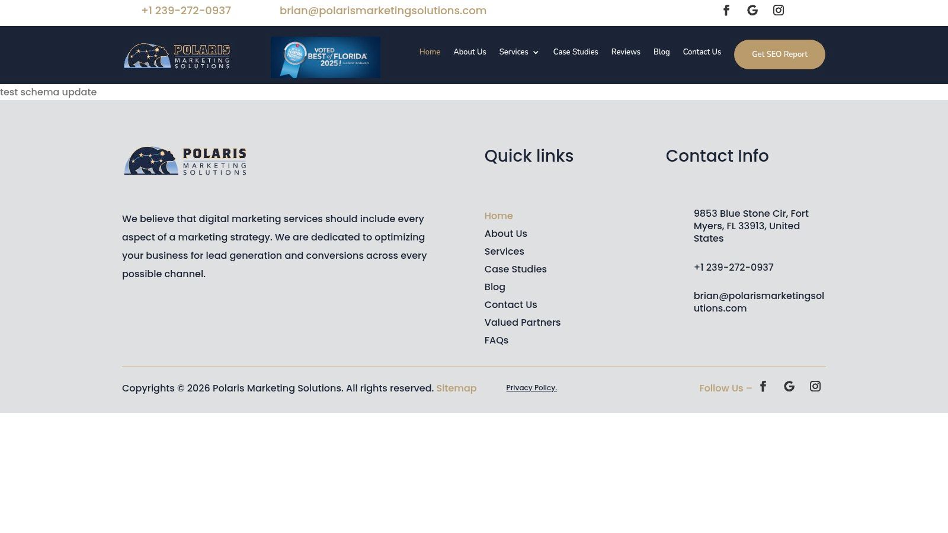Open About Us in navigation menu
This screenshot has height=533, width=948.
pos(470,52)
